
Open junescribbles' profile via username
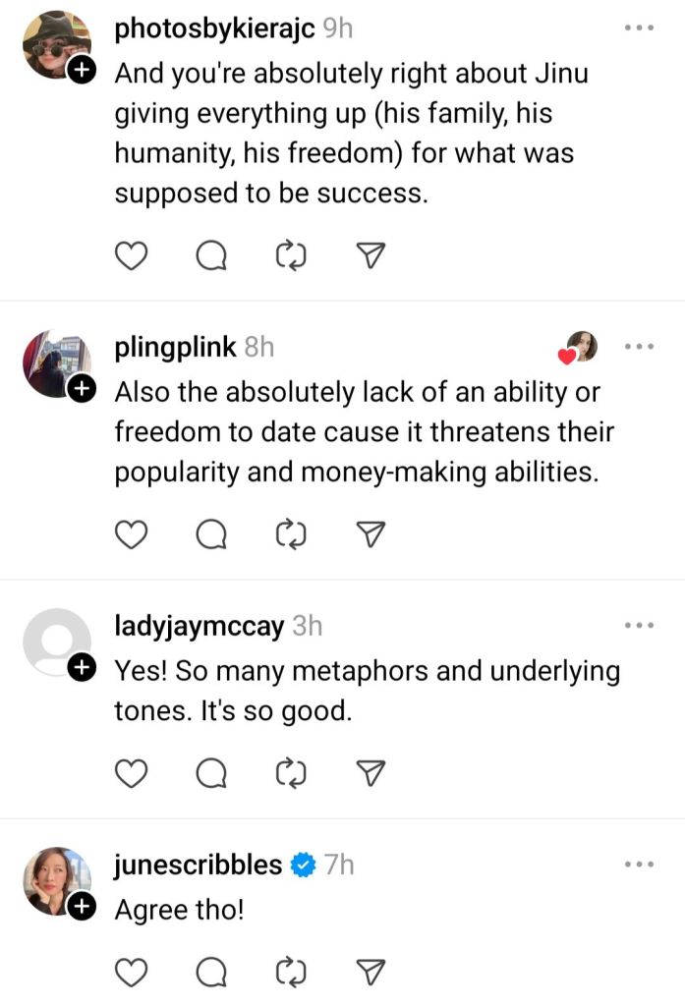coord(198,865)
